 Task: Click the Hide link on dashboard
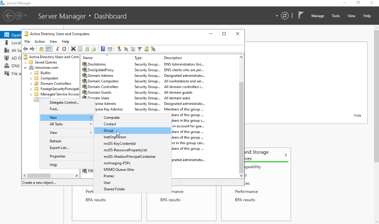pyautogui.click(x=357, y=115)
